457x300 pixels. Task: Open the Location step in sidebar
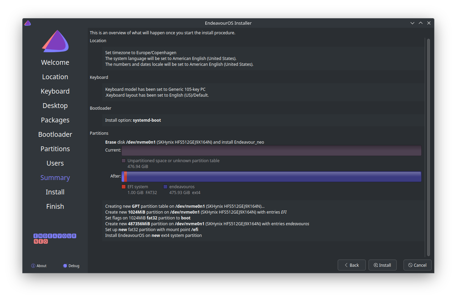pos(55,77)
